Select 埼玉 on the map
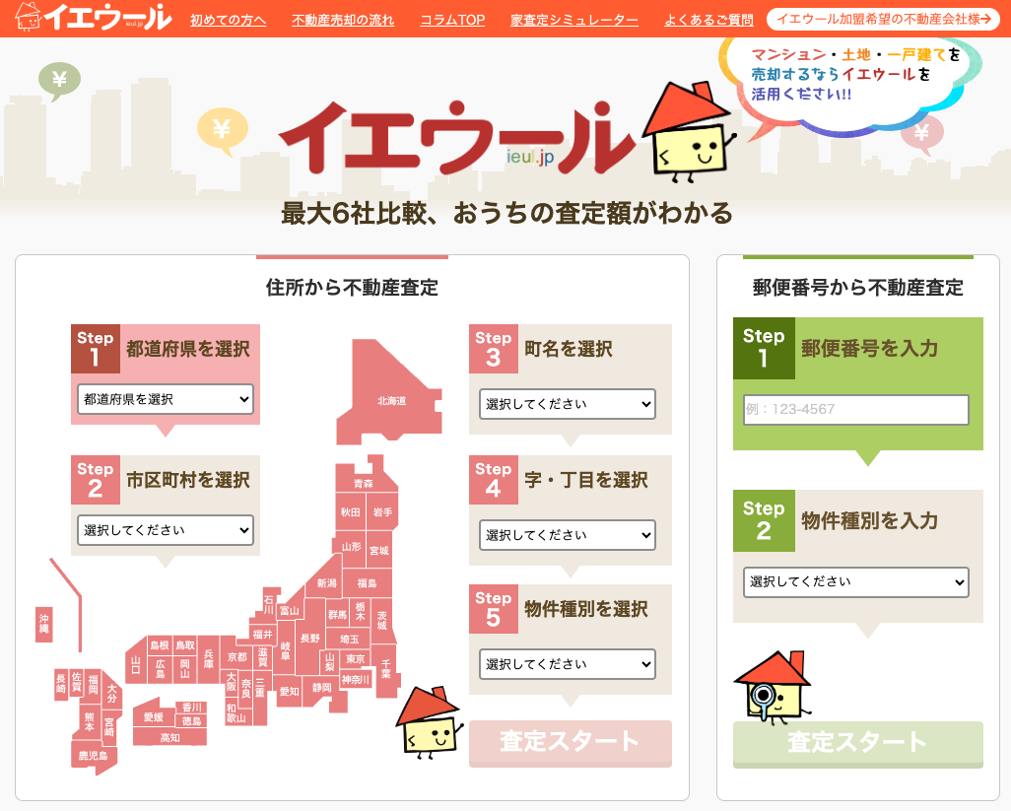 point(350,640)
